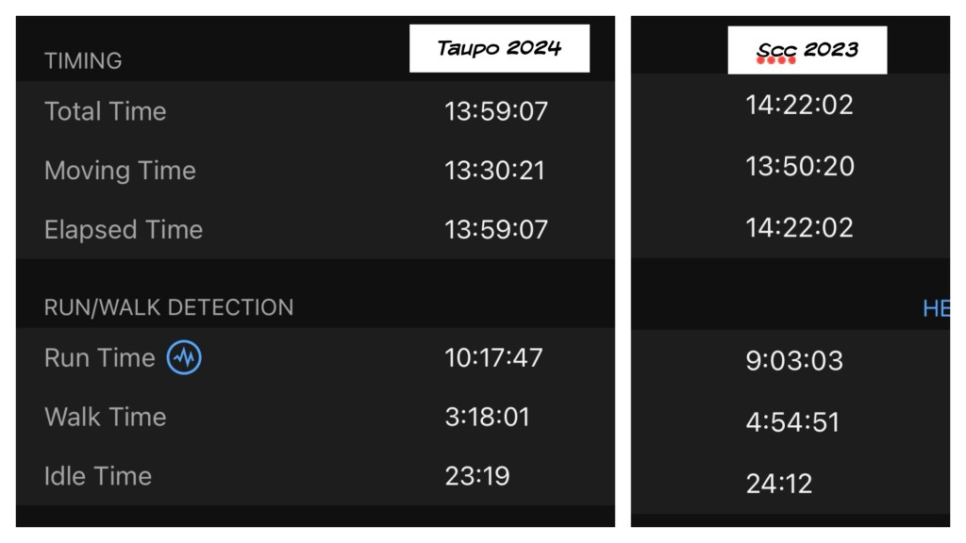The width and height of the screenshot is (966, 543).
Task: Tap the Elapsed Time row label
Action: (124, 230)
